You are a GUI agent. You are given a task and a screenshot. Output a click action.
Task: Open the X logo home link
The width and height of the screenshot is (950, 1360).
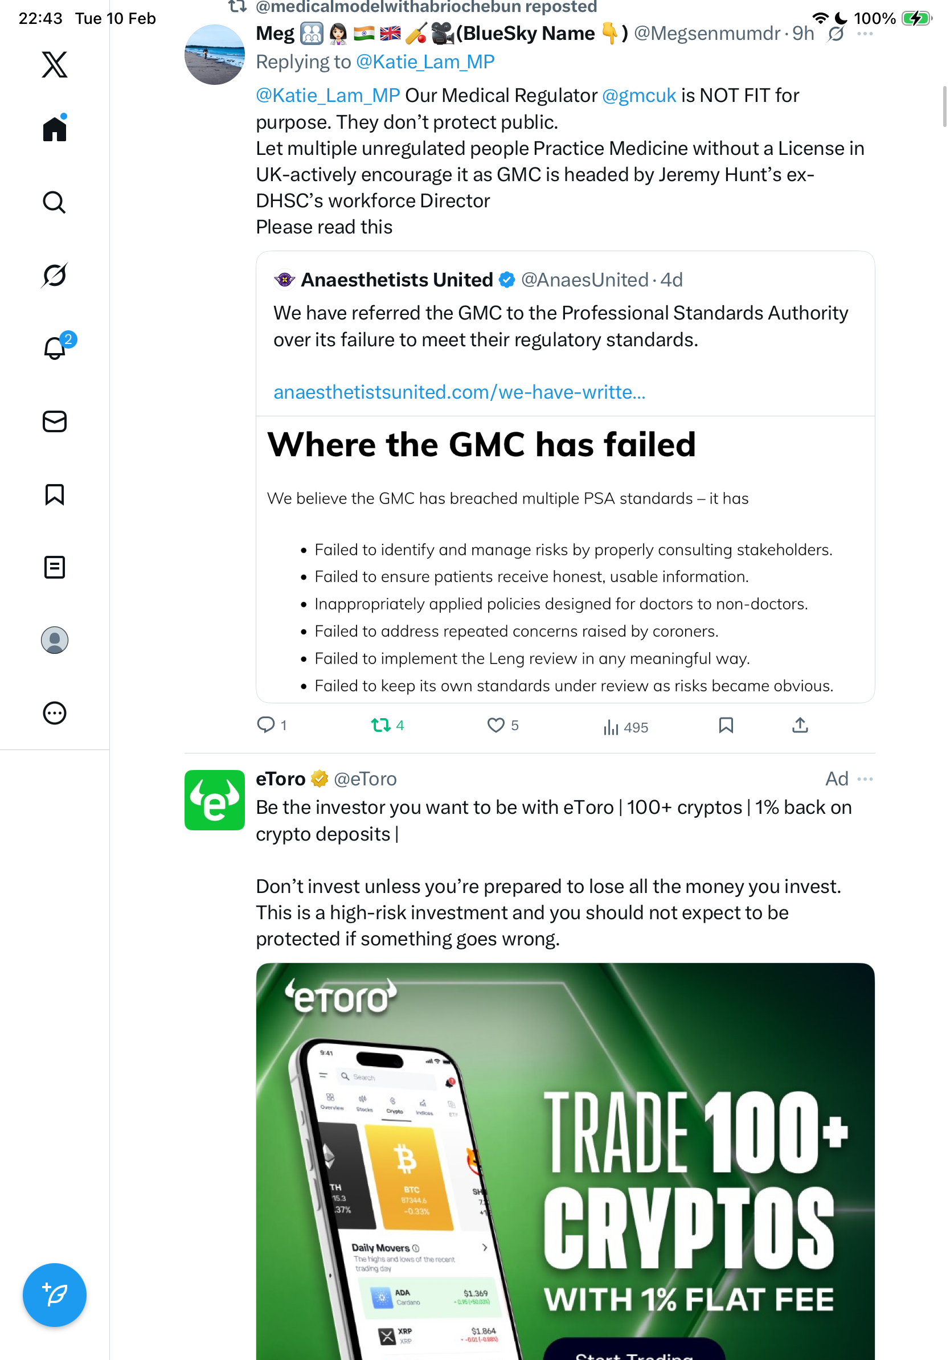point(55,64)
